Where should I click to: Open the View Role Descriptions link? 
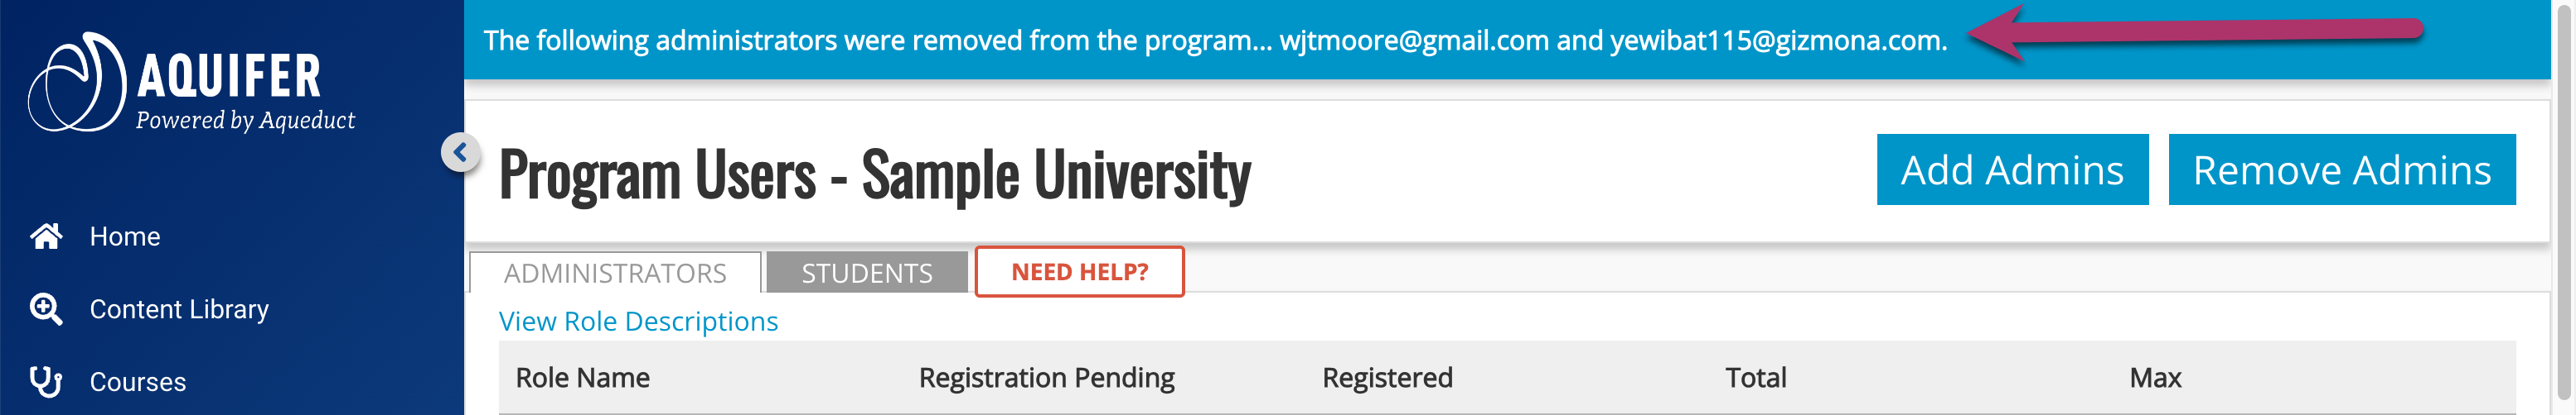(x=638, y=322)
